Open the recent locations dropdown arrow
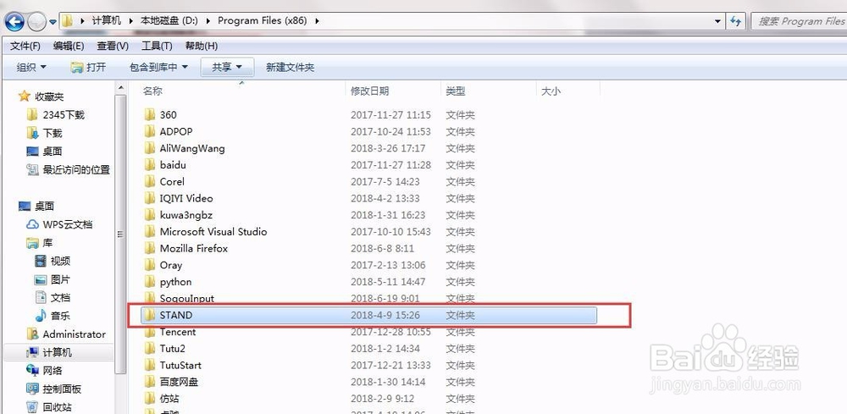 [x=53, y=22]
